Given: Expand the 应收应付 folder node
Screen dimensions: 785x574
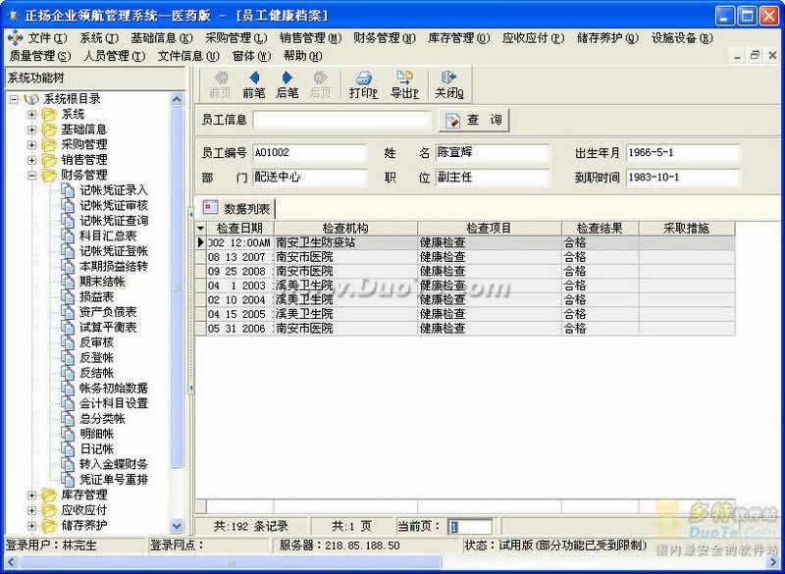Looking at the screenshot, I should click(32, 510).
